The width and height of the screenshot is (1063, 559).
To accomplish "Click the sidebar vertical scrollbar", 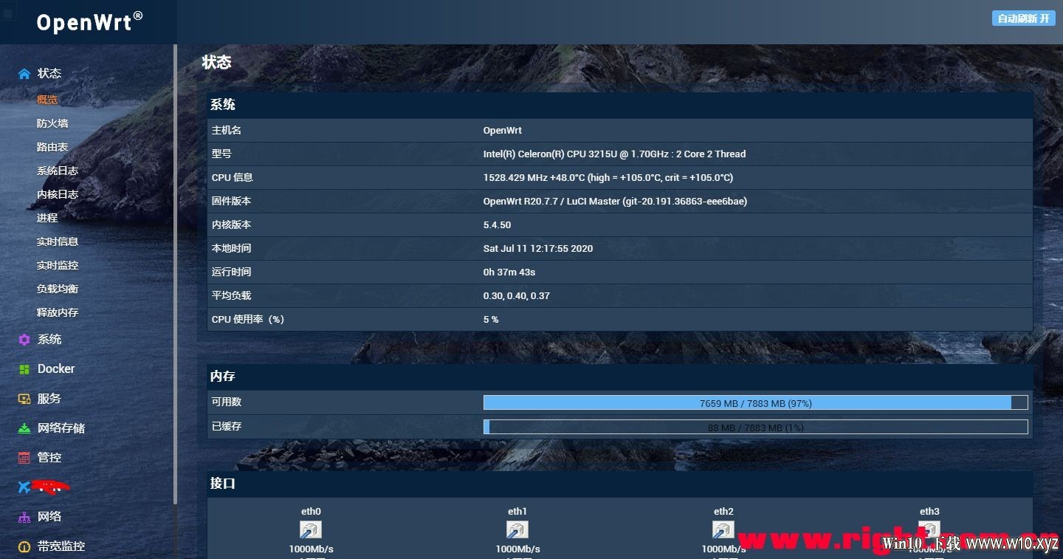I will tap(175, 273).
